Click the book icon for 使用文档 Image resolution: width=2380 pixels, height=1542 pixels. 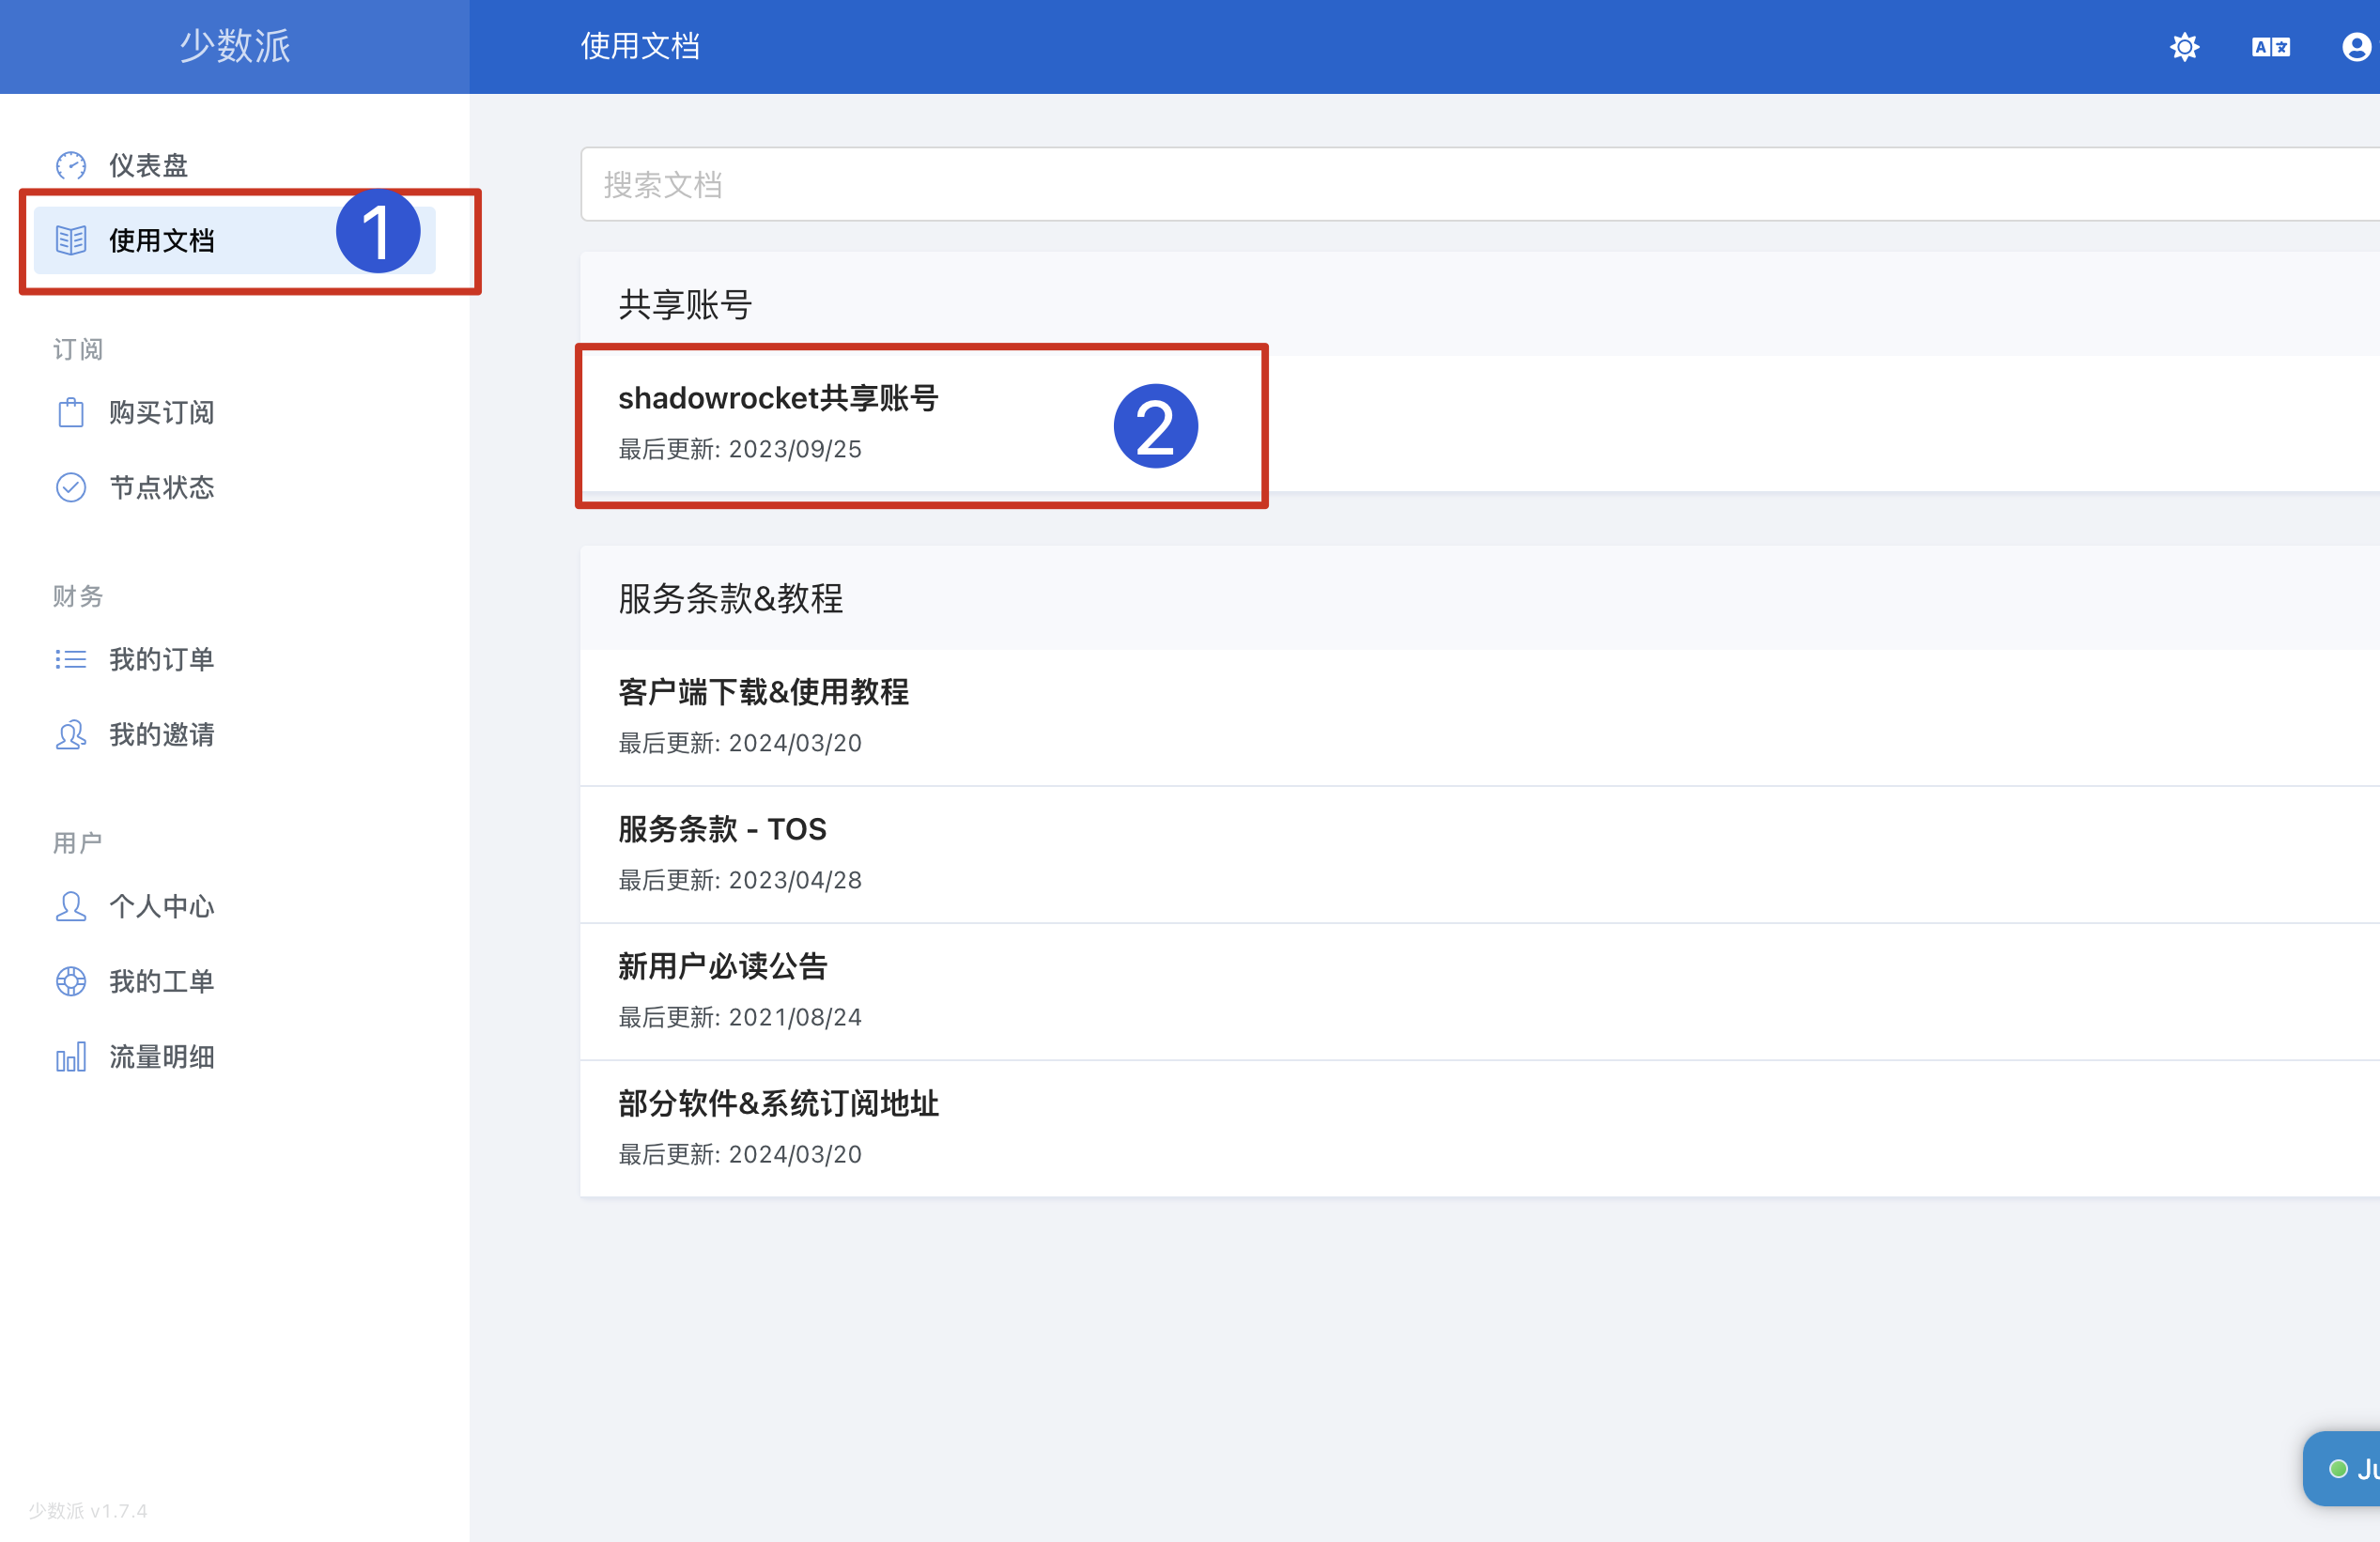tap(71, 240)
